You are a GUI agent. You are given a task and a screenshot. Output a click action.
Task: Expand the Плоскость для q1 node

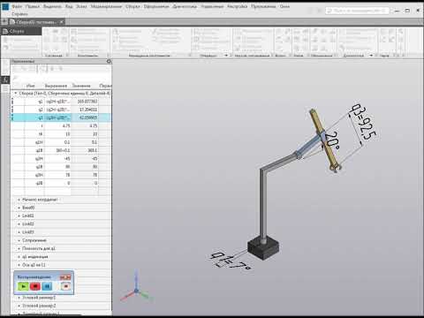19,248
